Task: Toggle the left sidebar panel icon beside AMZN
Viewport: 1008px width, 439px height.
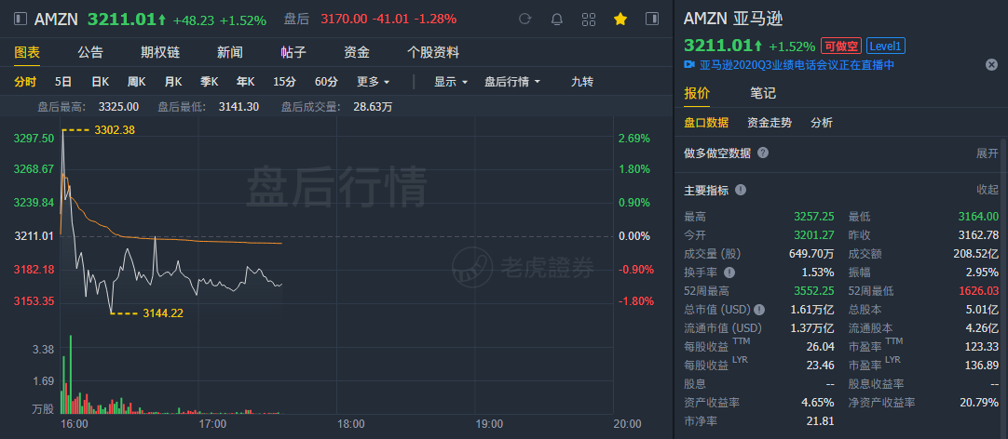Action: [x=20, y=20]
